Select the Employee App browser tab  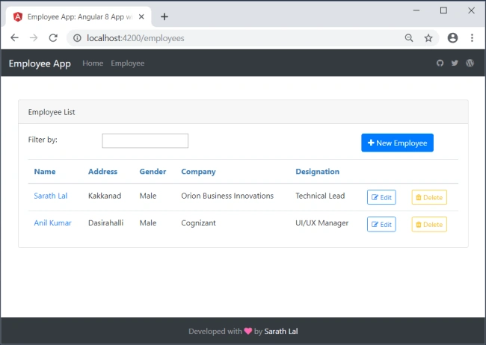click(x=79, y=16)
